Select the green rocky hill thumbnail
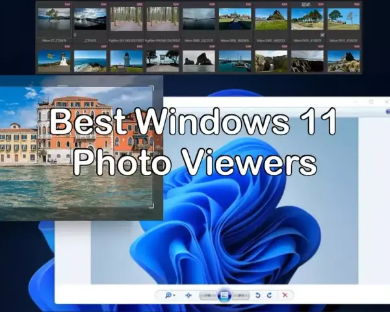 click(271, 19)
